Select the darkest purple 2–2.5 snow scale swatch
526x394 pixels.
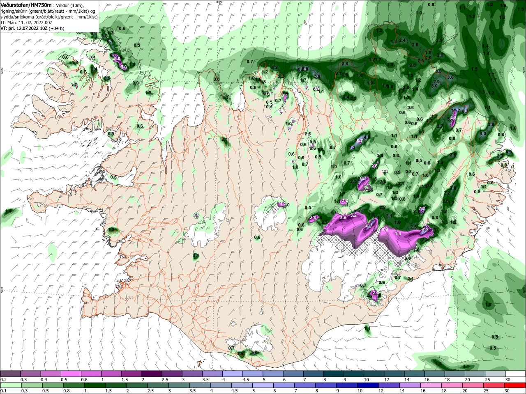point(152,374)
